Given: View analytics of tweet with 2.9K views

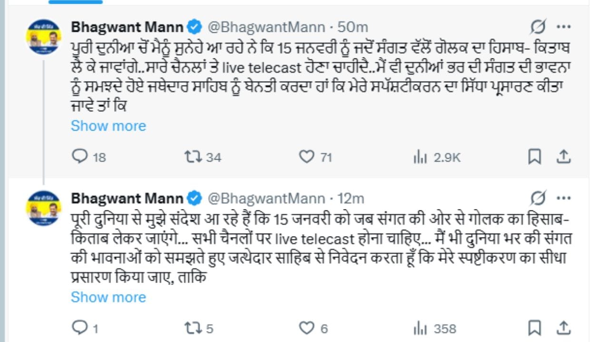Looking at the screenshot, I should pos(420,157).
